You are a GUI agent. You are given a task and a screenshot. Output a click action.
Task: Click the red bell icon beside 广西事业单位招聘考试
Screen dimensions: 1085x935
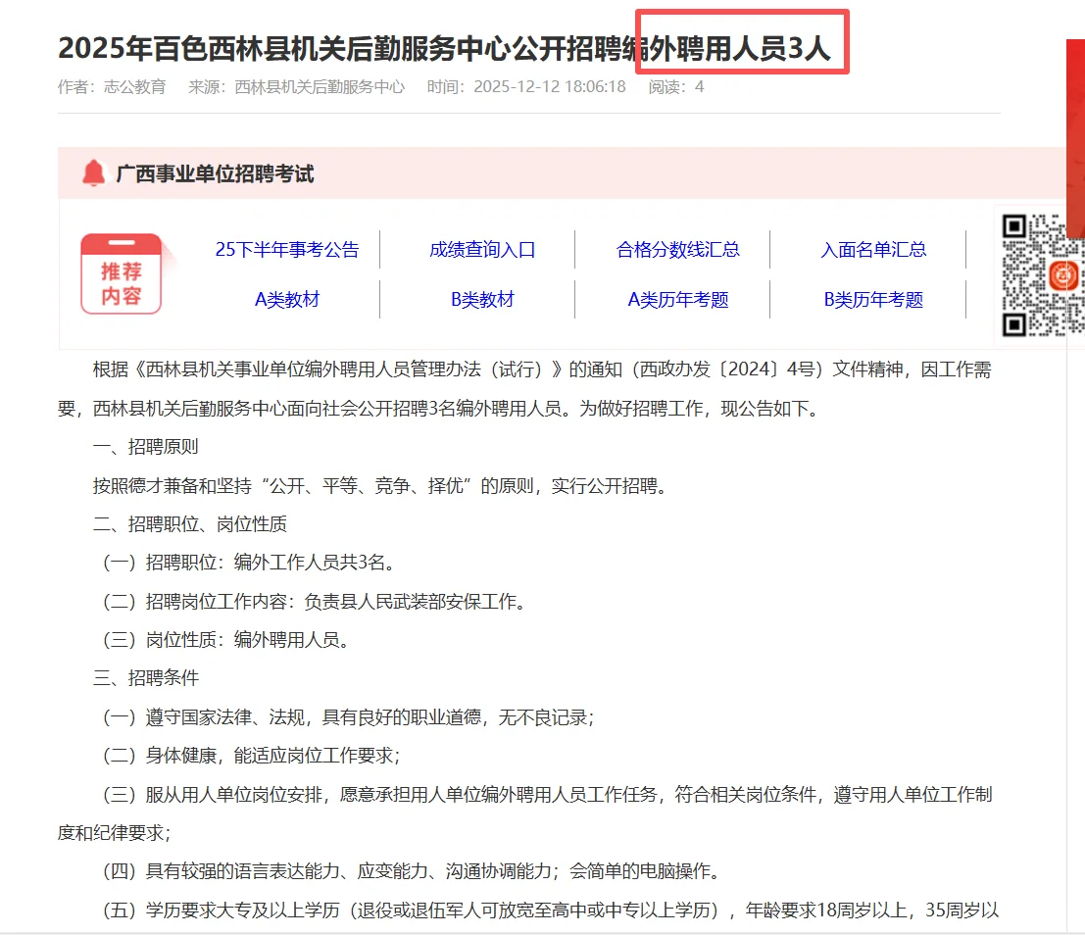(93, 173)
